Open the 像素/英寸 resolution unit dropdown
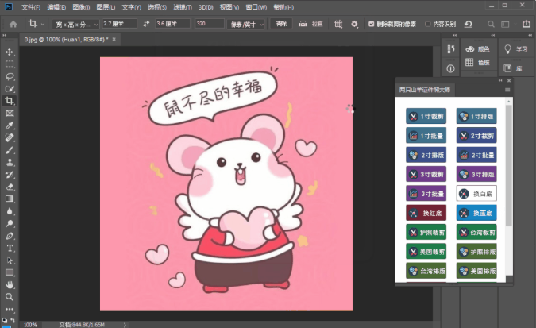Screen dimensions: 536x328 click(246, 25)
